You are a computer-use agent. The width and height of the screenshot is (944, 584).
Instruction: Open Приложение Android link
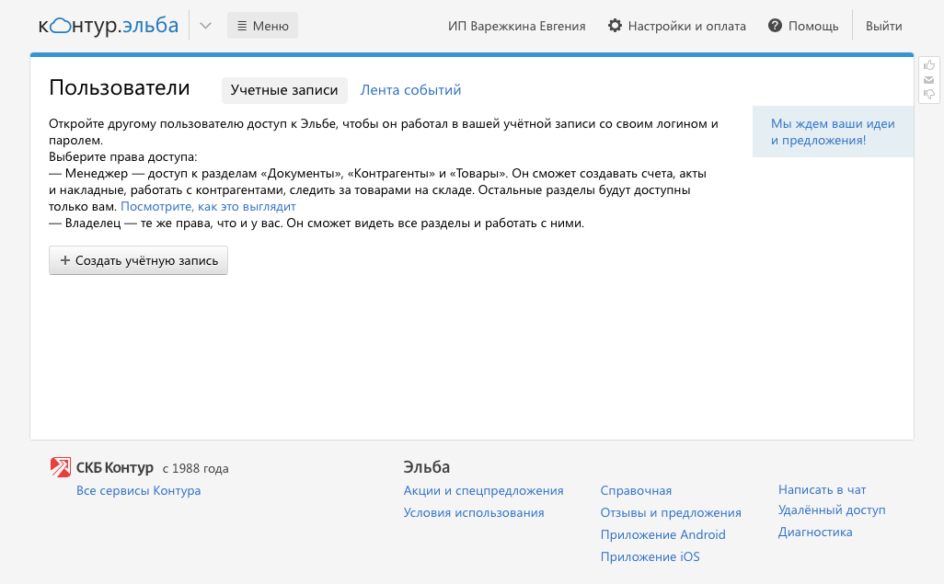[662, 534]
